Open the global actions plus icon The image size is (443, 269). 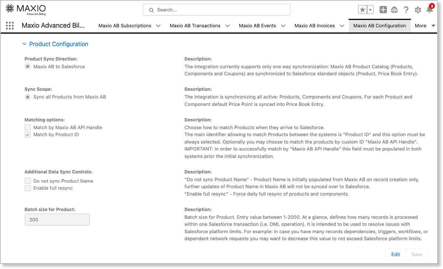pyautogui.click(x=383, y=10)
